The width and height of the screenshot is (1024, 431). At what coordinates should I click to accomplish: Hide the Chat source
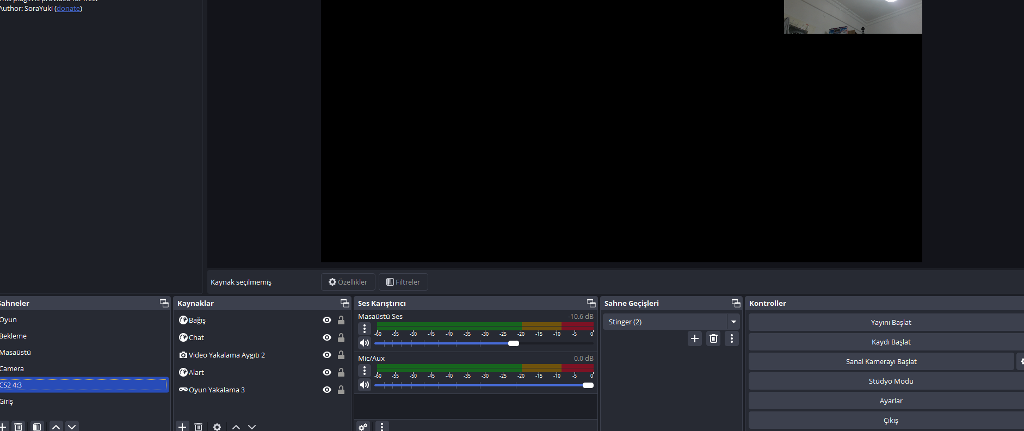[327, 337]
